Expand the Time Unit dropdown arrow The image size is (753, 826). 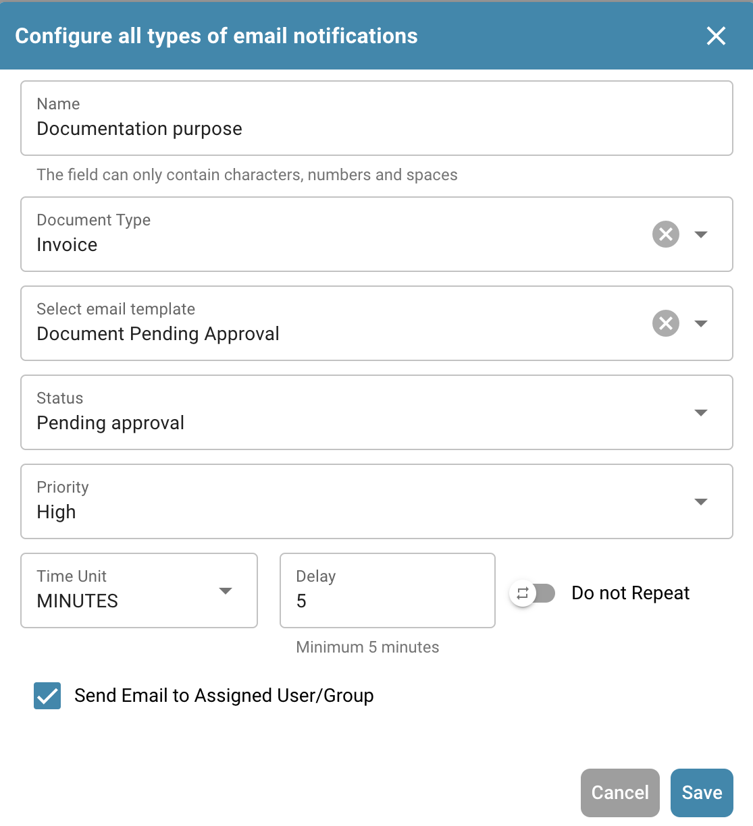pyautogui.click(x=226, y=590)
